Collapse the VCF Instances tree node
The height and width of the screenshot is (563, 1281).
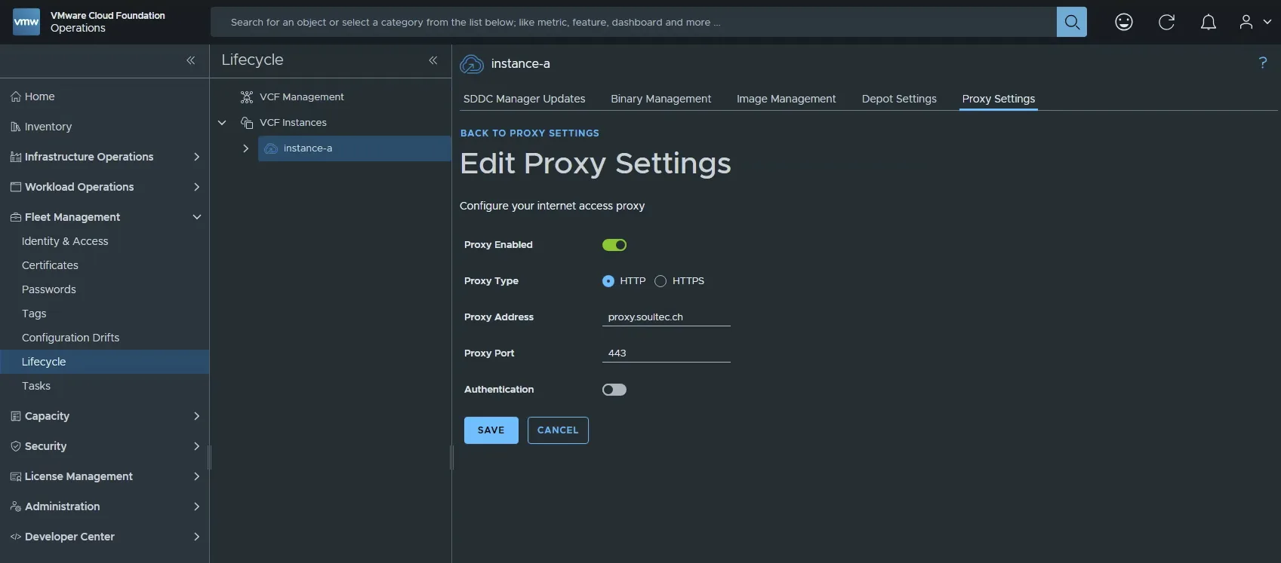222,122
